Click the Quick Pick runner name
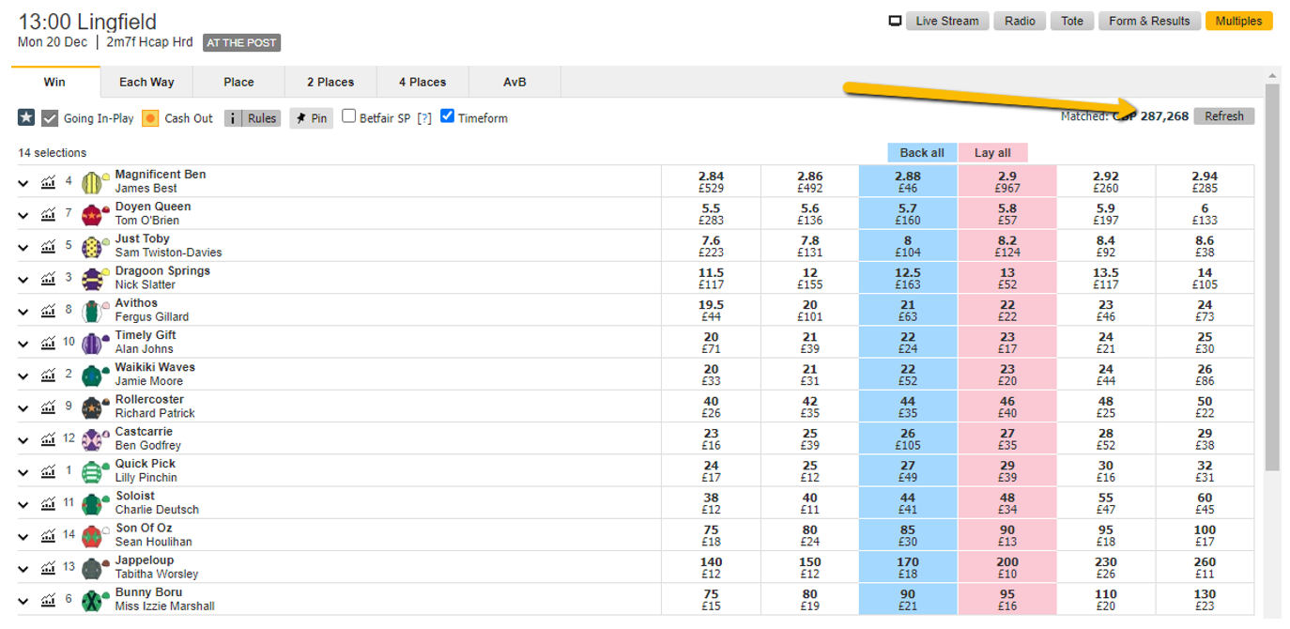Image resolution: width=1290 pixels, height=629 pixels. tap(146, 464)
